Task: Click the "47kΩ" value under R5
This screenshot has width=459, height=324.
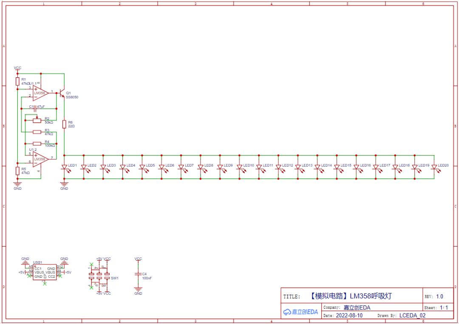Action: [25, 173]
